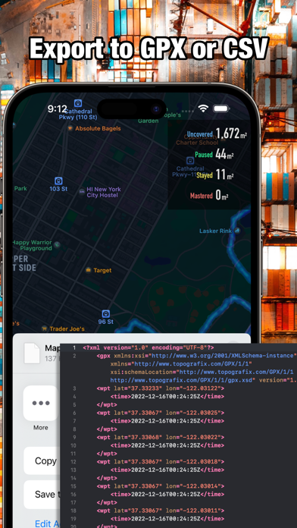Tap the HI New York City Hostel marker
Image resolution: width=297 pixels, height=528 pixels.
coord(82,192)
